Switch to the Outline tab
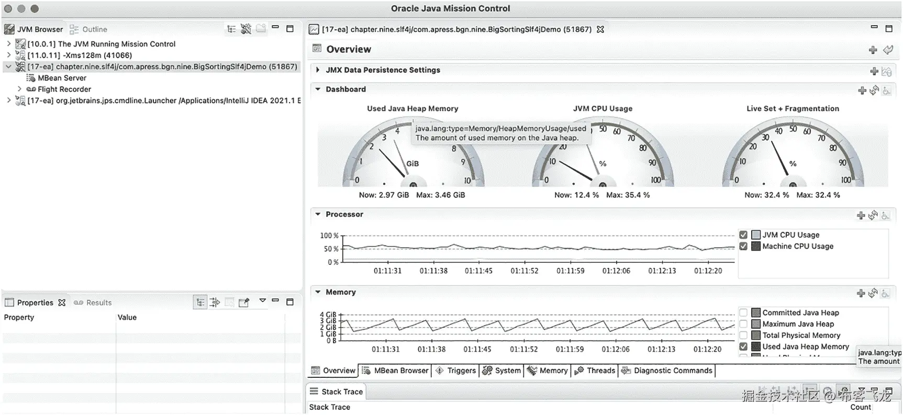This screenshot has height=415, width=903. (x=88, y=29)
